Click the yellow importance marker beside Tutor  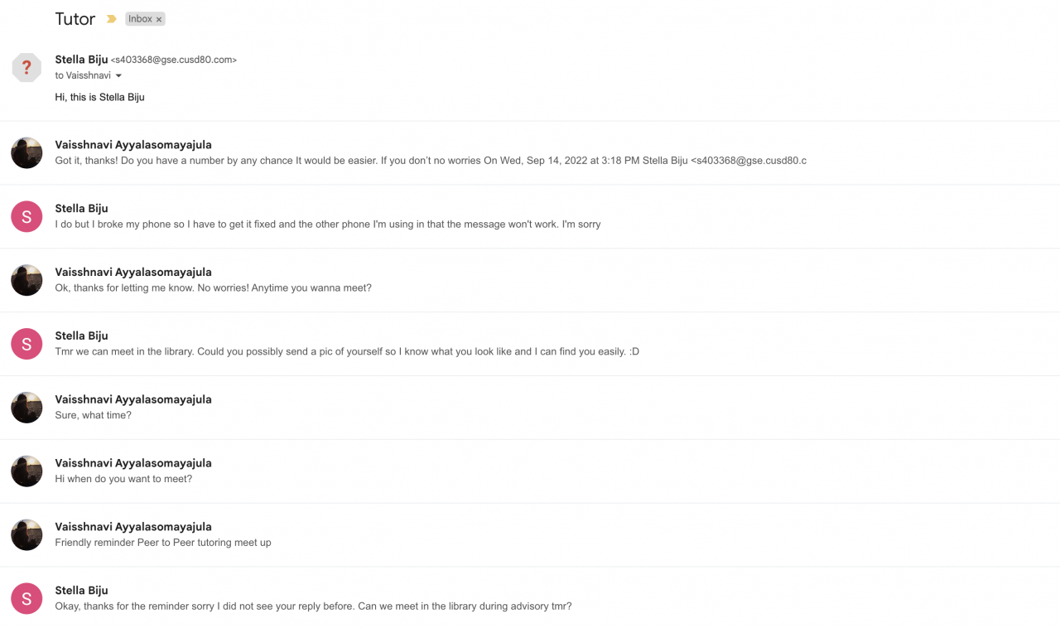coord(111,19)
